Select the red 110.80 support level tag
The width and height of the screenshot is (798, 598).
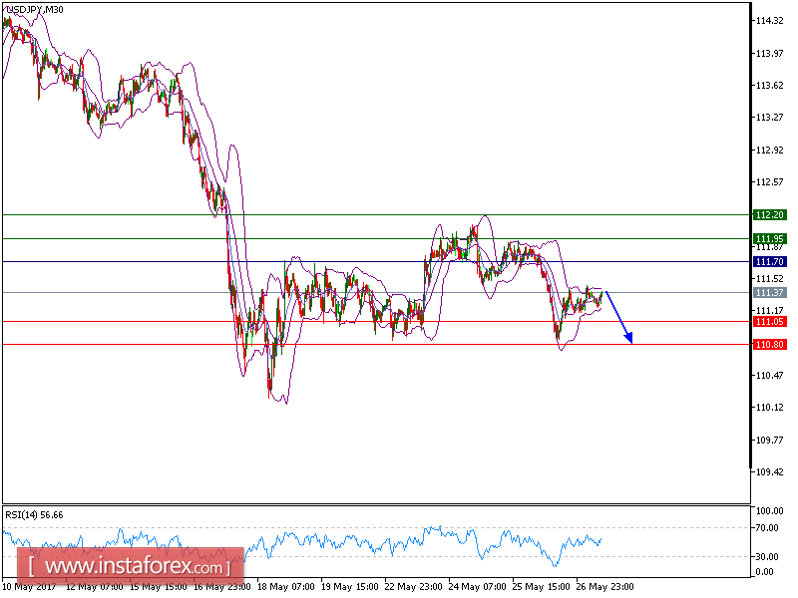click(768, 345)
